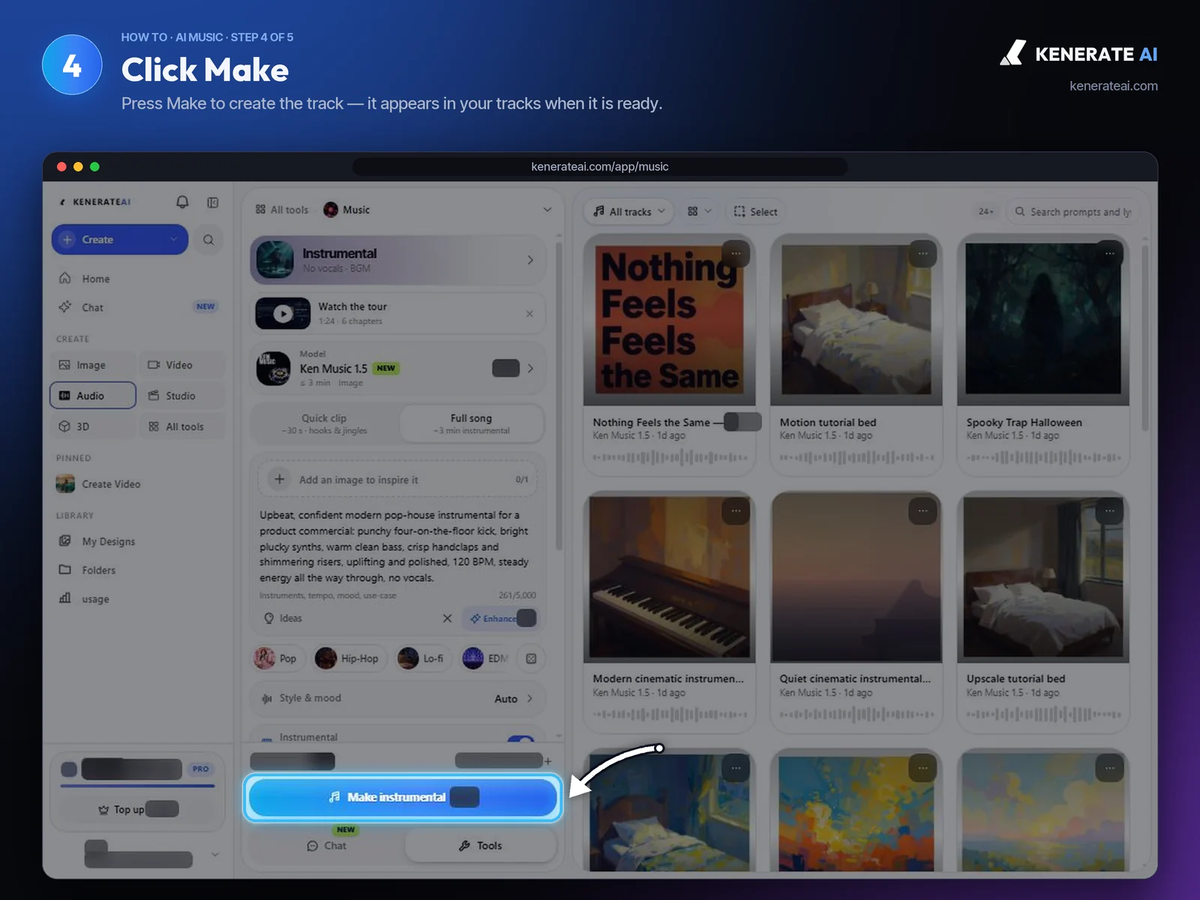Expand the Create button dropdown
The width and height of the screenshot is (1200, 900).
(x=174, y=239)
